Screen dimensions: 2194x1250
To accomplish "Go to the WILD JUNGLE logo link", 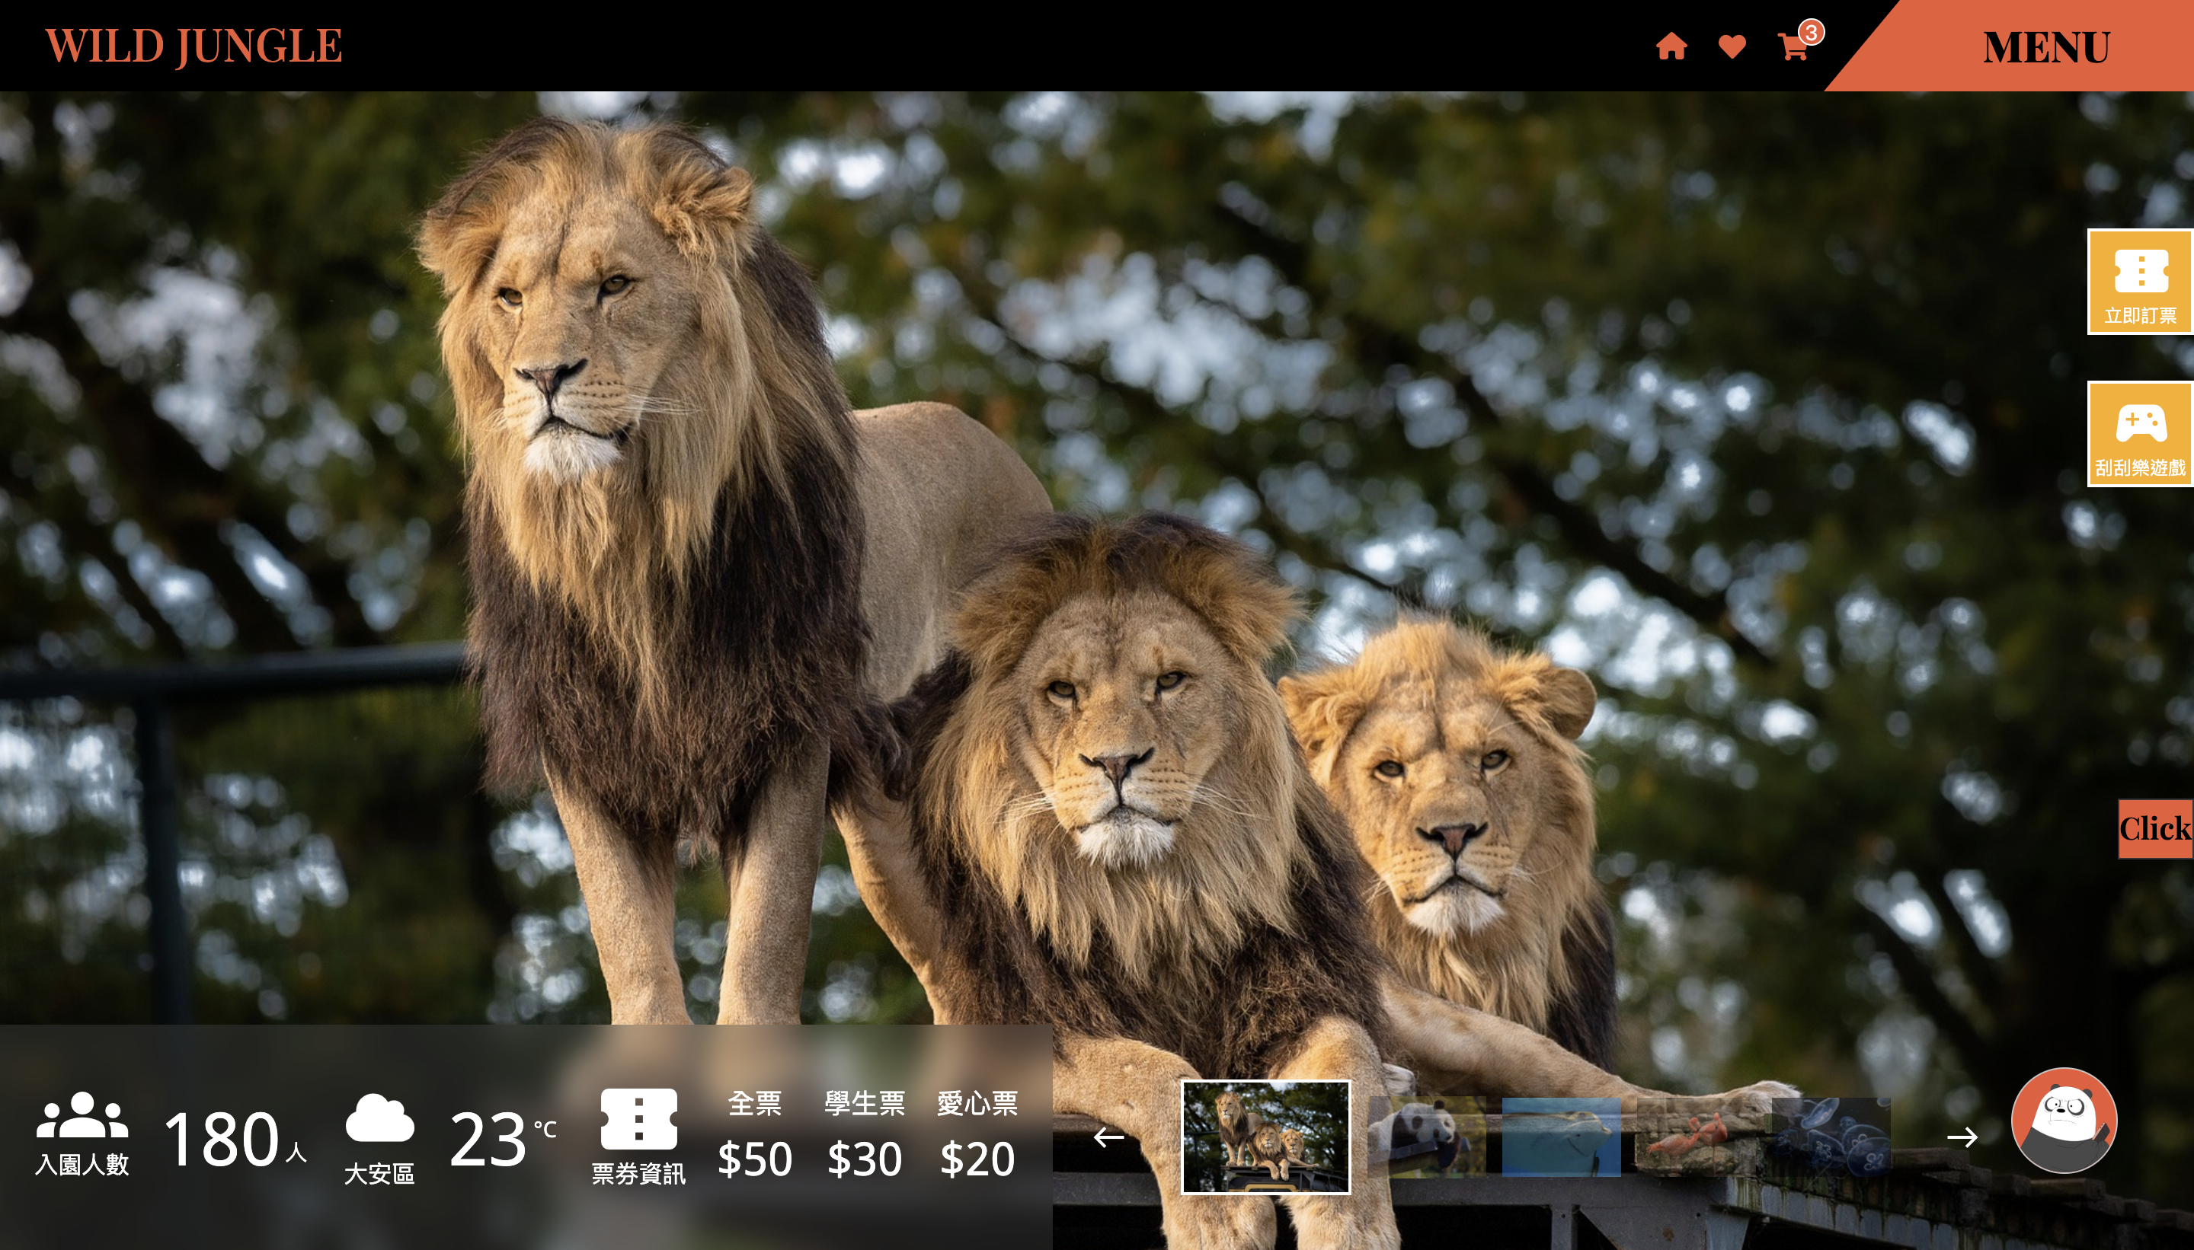I will coord(193,46).
